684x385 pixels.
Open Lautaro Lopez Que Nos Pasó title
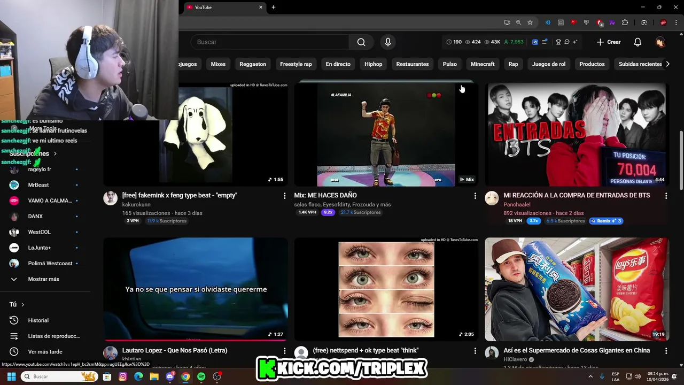pyautogui.click(x=175, y=350)
